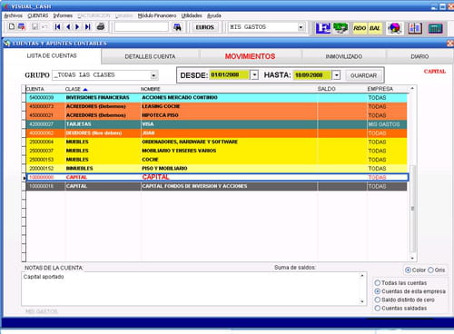This screenshot has height=334, width=454.
Task: Open the HASTA date picker arrow
Action: coord(337,74)
